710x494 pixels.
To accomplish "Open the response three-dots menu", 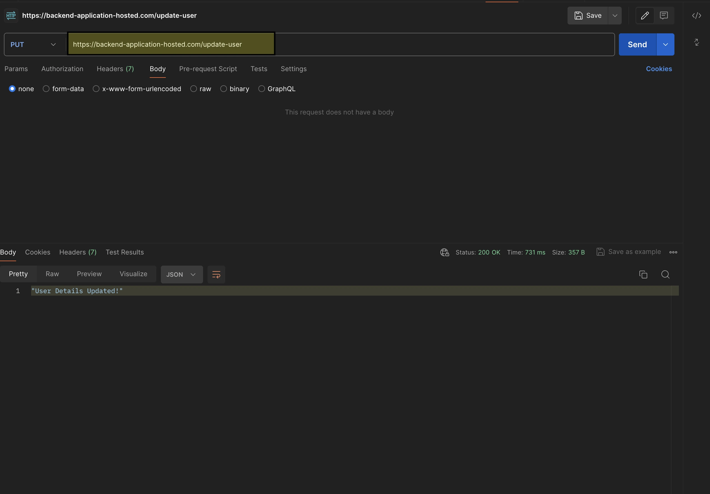I will tap(673, 252).
